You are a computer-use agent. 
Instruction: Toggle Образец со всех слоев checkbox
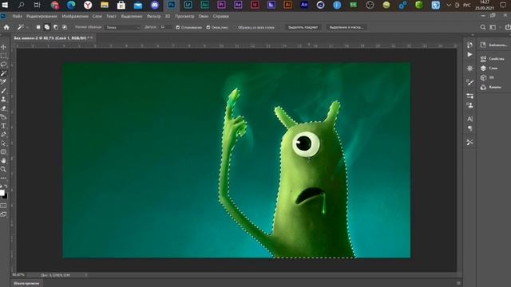point(235,27)
